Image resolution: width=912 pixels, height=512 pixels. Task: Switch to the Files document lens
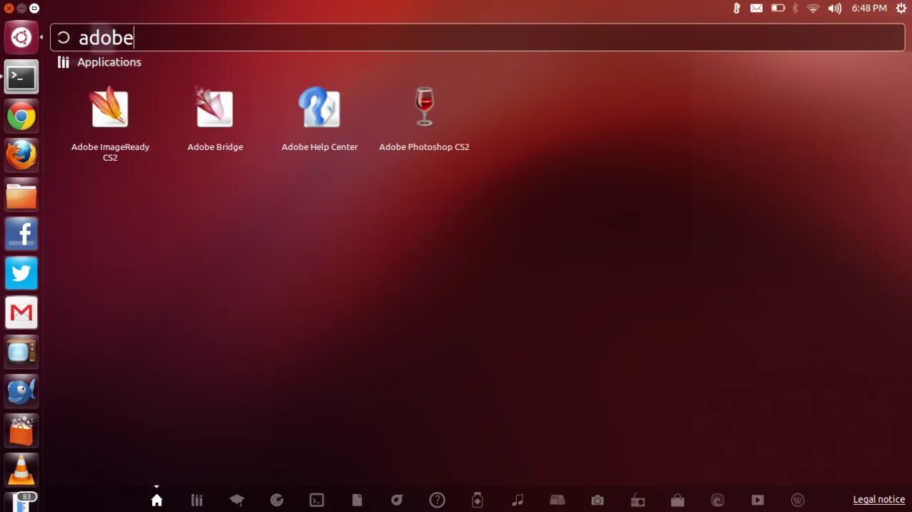click(x=357, y=500)
